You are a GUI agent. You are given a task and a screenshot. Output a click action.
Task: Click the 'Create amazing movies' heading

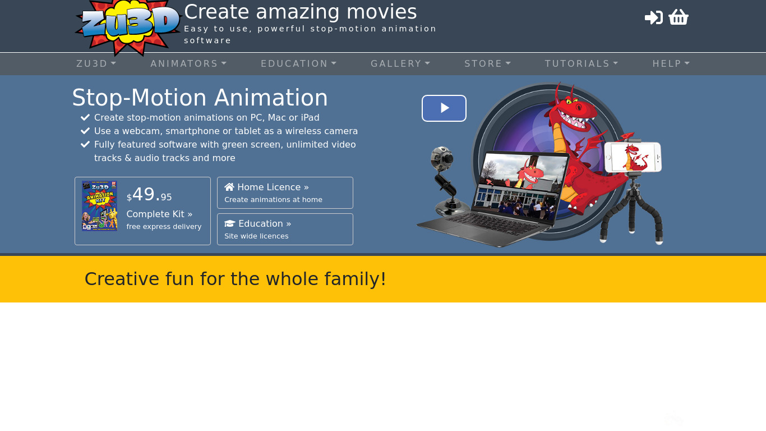point(301,12)
